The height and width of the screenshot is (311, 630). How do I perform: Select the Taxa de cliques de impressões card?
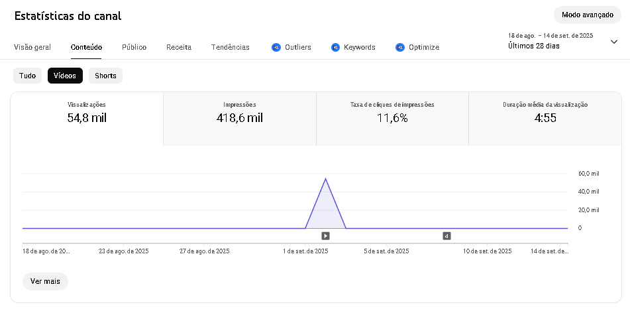pyautogui.click(x=392, y=113)
